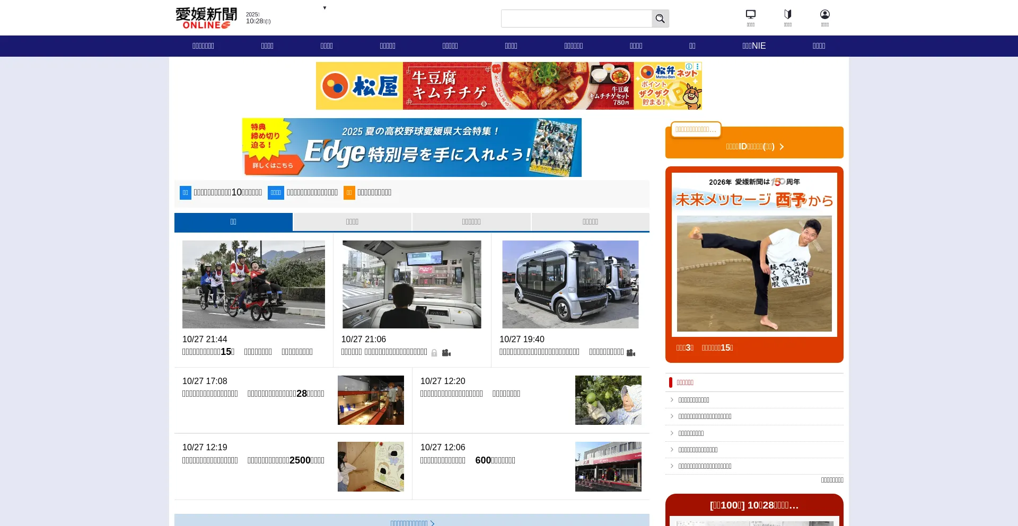Click the second blue tag in the ticker strip
Image resolution: width=1018 pixels, height=526 pixels.
point(276,193)
